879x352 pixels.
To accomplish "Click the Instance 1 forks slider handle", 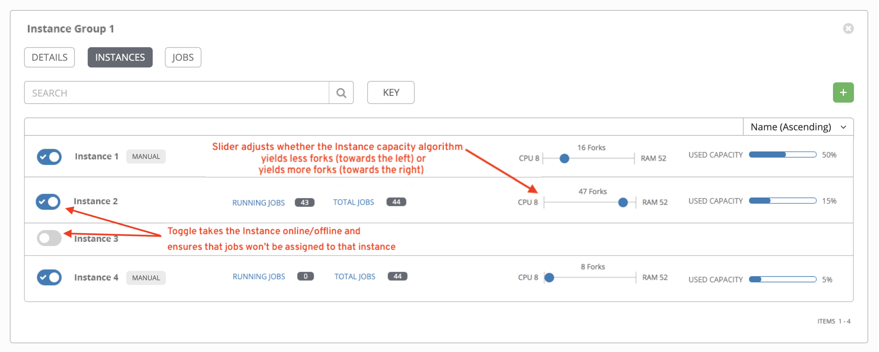I will coord(564,159).
